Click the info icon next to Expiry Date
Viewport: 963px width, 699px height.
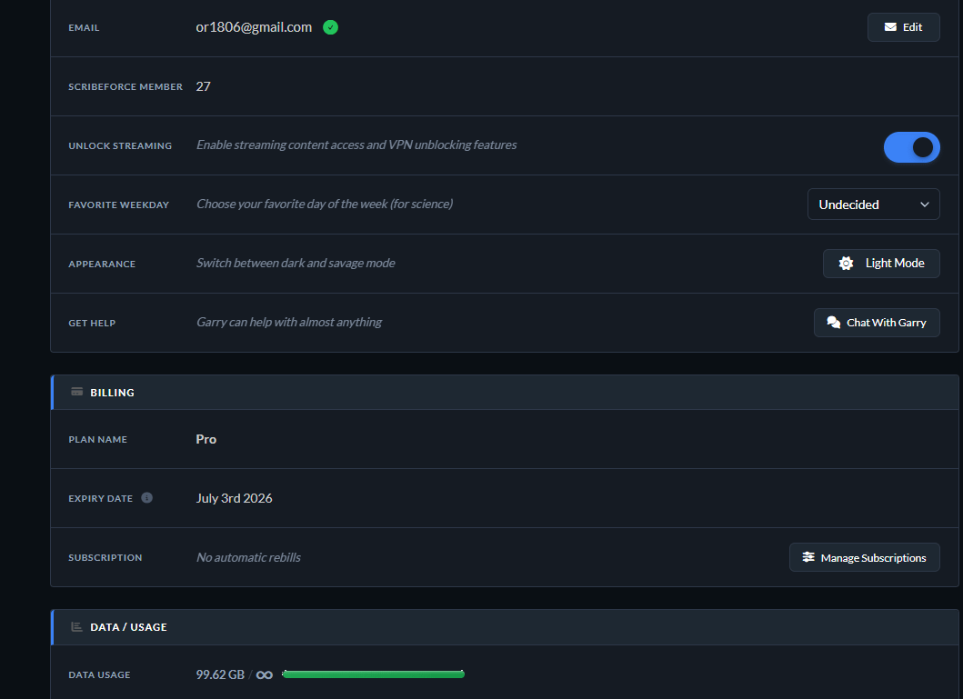click(x=146, y=498)
